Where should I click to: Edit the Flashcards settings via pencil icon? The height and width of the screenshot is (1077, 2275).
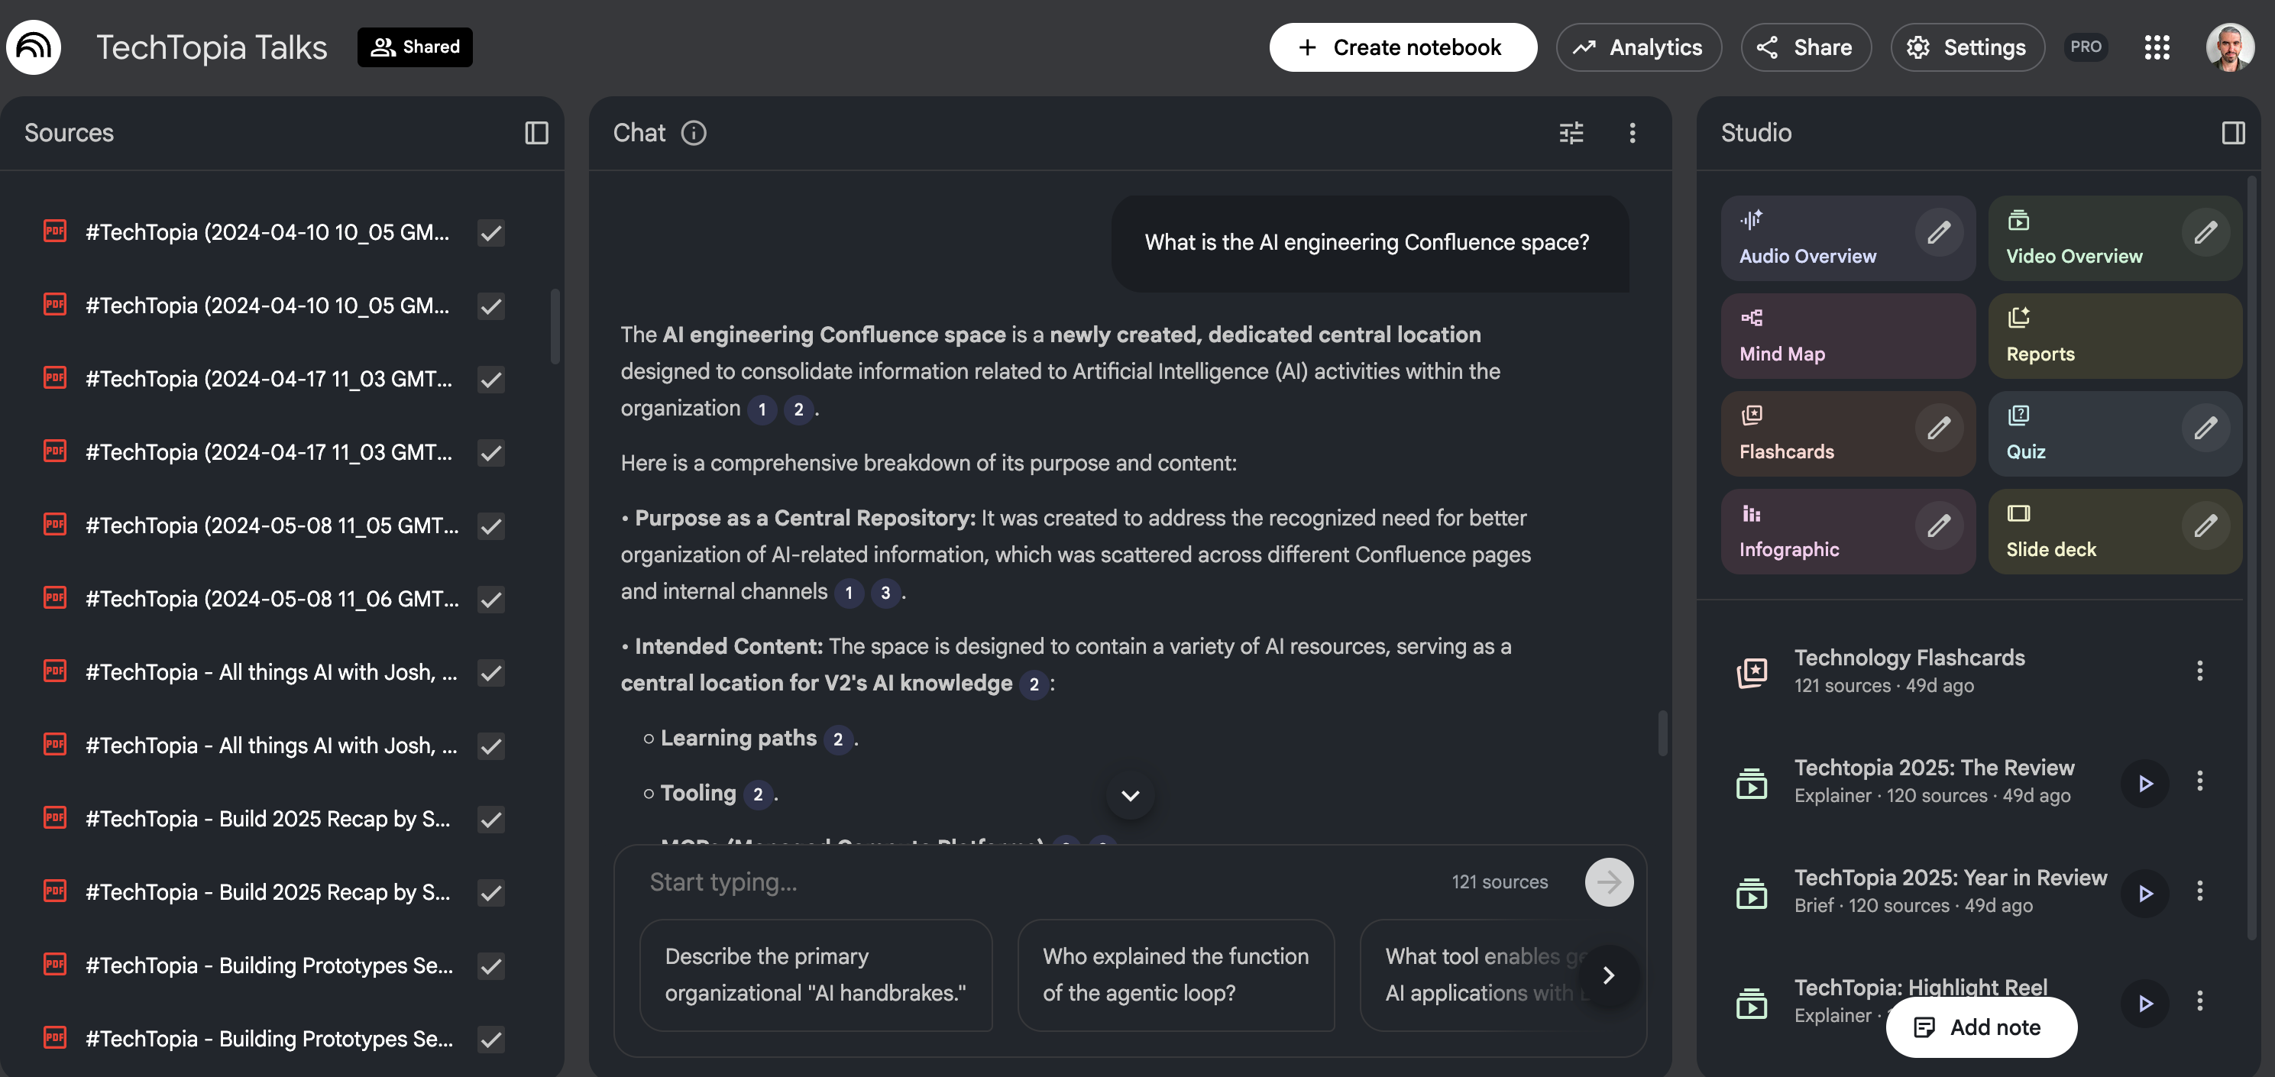[1940, 429]
